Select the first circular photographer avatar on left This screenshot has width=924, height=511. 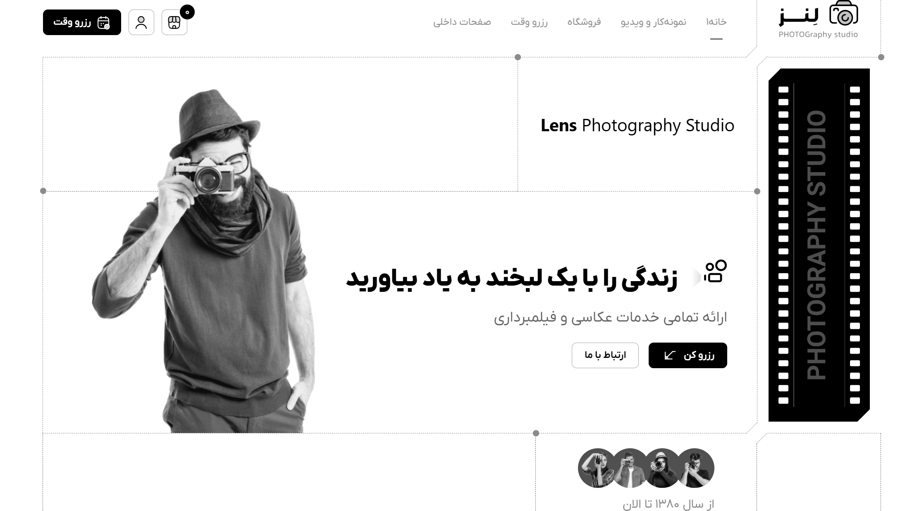tap(597, 468)
